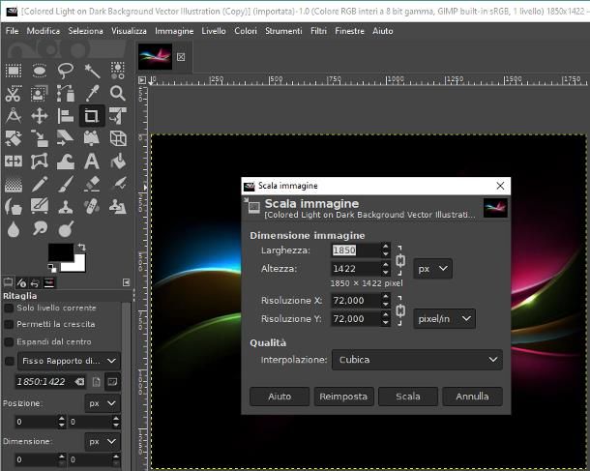Image resolution: width=590 pixels, height=471 pixels.
Task: Enable Permetti la crescita checkbox
Action: (9, 324)
